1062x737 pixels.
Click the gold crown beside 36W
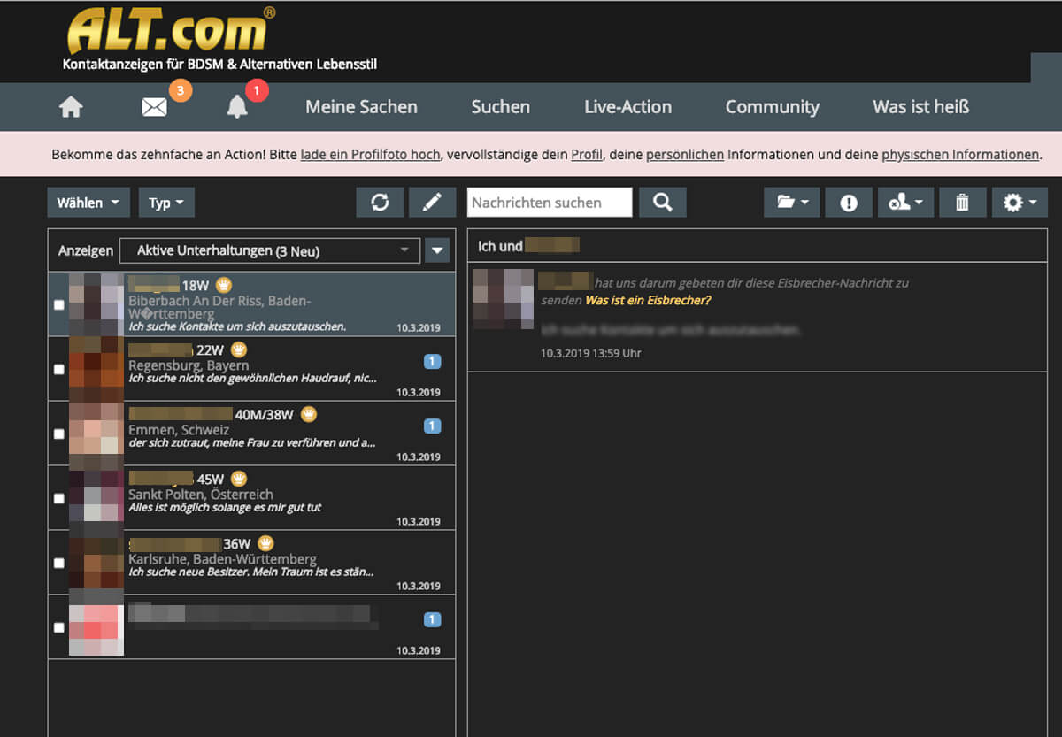point(265,543)
